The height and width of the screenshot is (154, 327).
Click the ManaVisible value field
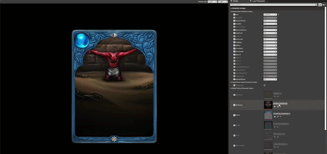click(x=270, y=51)
